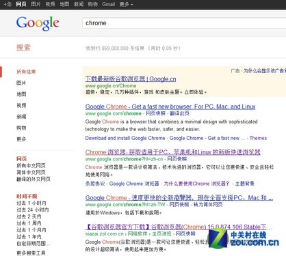Click the chrome search input field
This screenshot has width=286, height=256.
pos(184,23)
